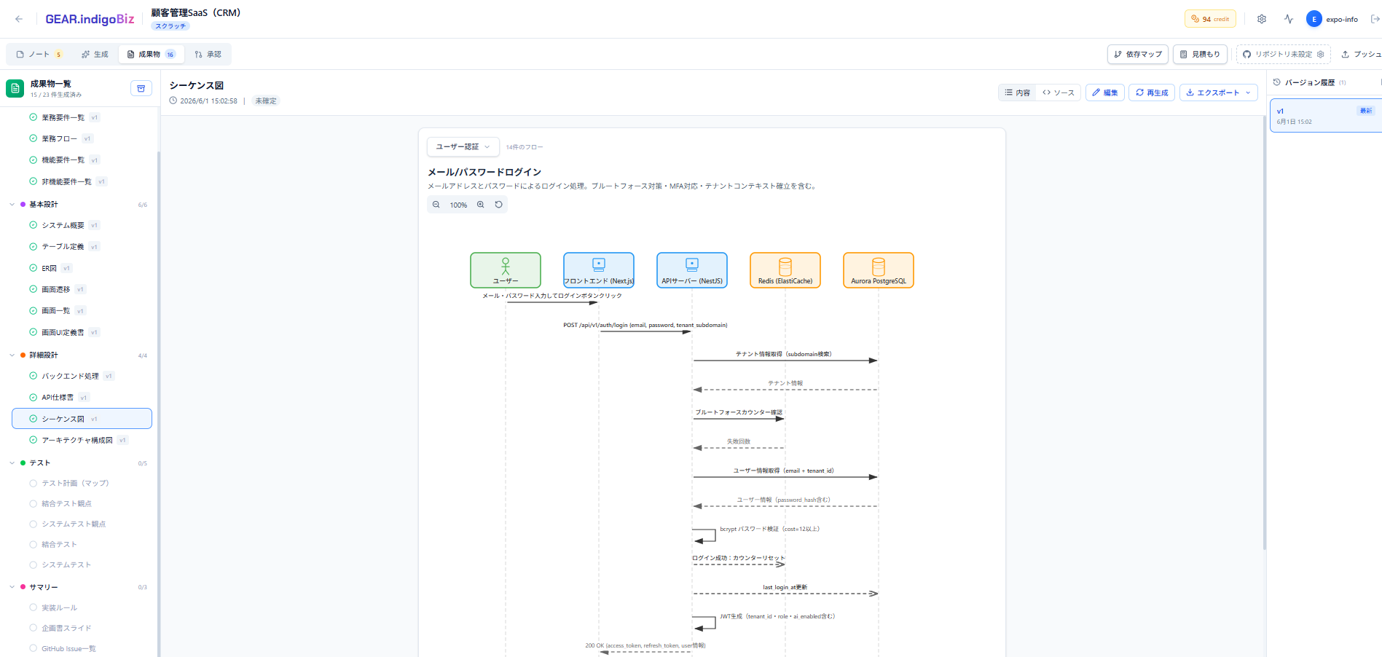This screenshot has width=1382, height=657.
Task: Select 実装ルール item
Action: [82, 607]
